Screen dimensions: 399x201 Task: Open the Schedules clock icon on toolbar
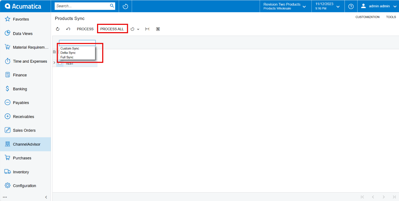pyautogui.click(x=132, y=29)
